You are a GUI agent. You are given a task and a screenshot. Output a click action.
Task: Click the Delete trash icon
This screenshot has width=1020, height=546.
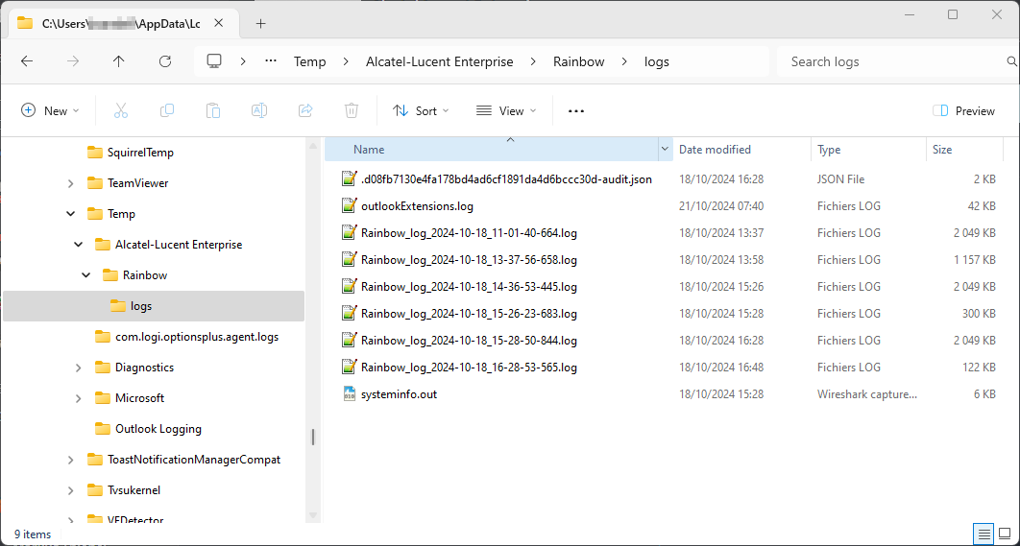[x=352, y=110]
